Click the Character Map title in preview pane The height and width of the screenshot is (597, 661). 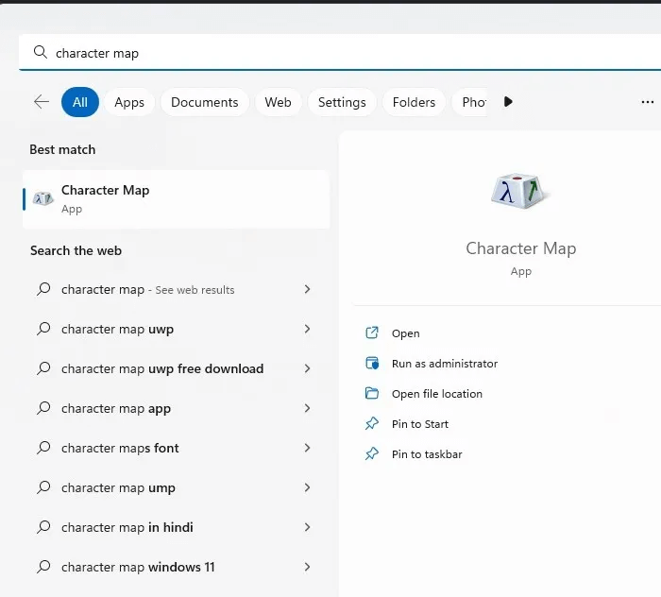[520, 248]
